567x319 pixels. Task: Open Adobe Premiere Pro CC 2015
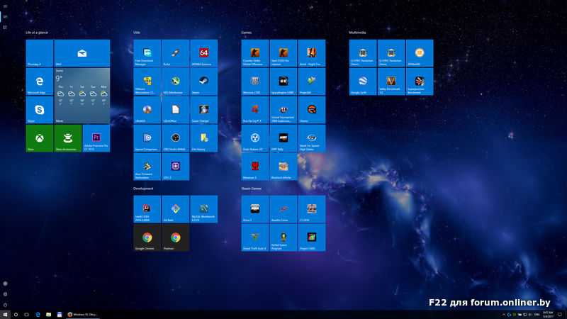pos(96,138)
